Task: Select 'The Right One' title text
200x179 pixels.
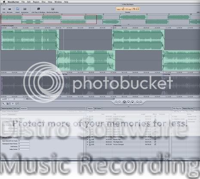Action: [x=118, y=142]
